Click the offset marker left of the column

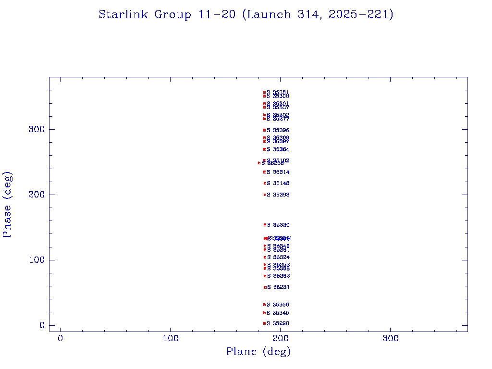click(x=259, y=163)
